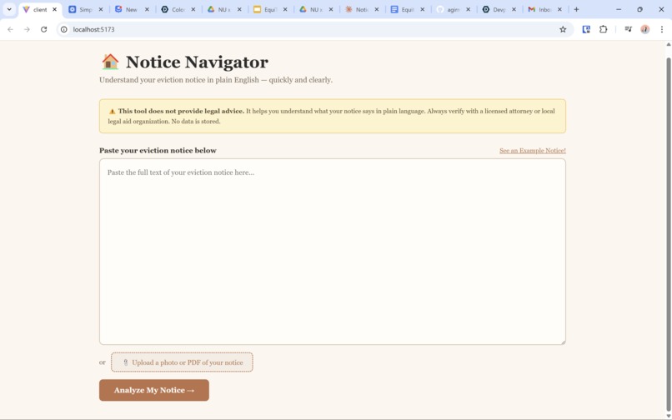Viewport: 672px width, 420px height.
Task: Open the tab search chevron
Action: click(9, 9)
